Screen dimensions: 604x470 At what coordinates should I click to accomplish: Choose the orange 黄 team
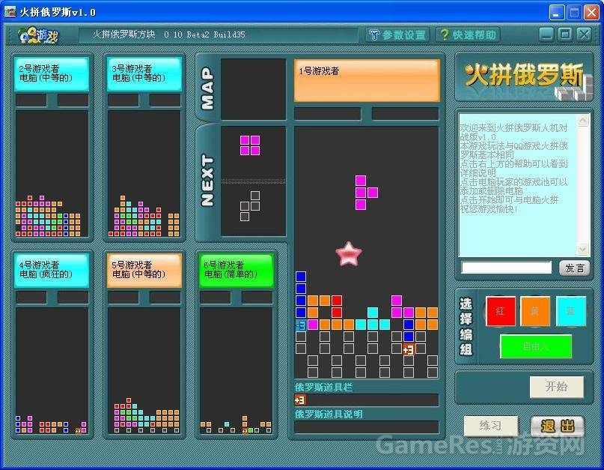pyautogui.click(x=535, y=311)
